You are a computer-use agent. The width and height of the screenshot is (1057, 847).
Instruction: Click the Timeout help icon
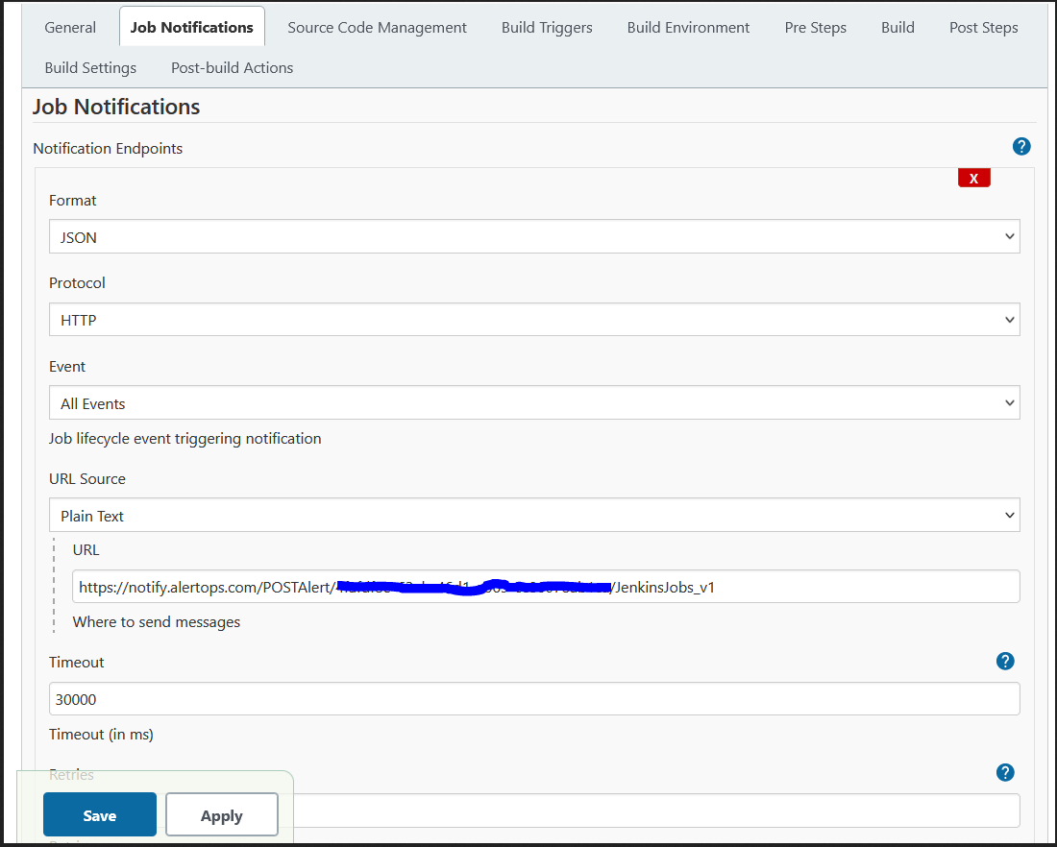click(x=1005, y=661)
